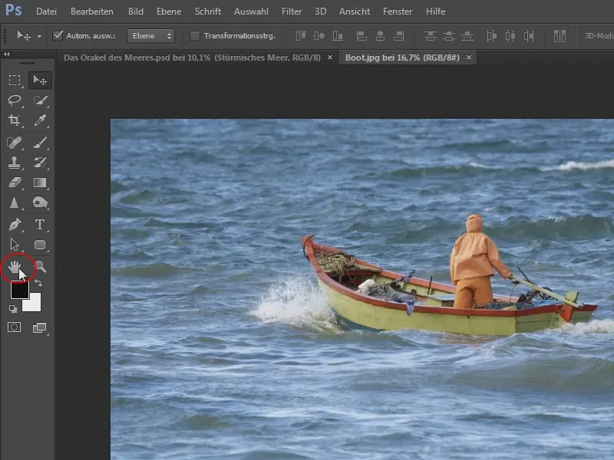Expand the toolbar with double-arrow toggle
This screenshot has height=460, width=614.
click(x=7, y=54)
